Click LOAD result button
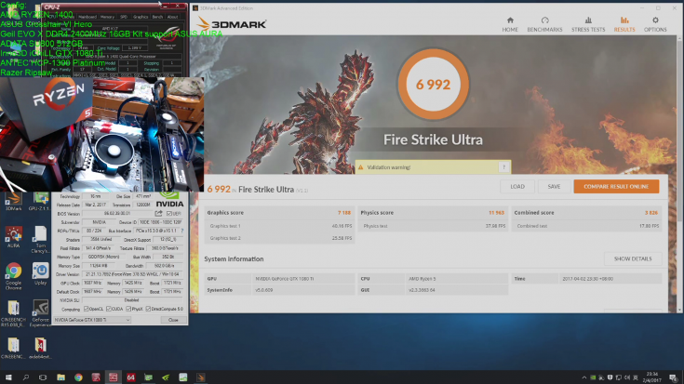The width and height of the screenshot is (684, 384). point(517,187)
